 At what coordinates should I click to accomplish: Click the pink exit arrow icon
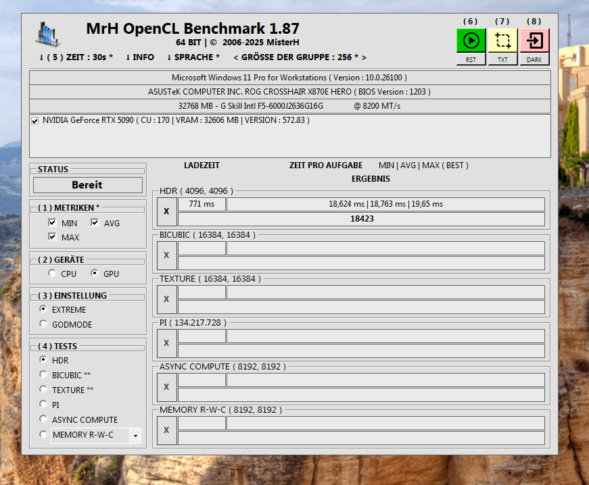point(534,40)
